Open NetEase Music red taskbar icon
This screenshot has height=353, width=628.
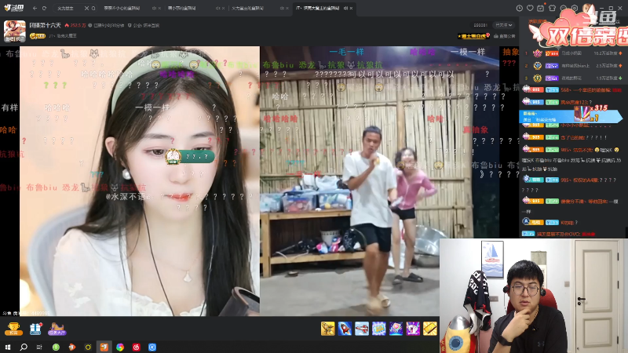click(x=136, y=347)
